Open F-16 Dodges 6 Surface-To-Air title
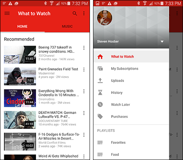 (x=59, y=136)
